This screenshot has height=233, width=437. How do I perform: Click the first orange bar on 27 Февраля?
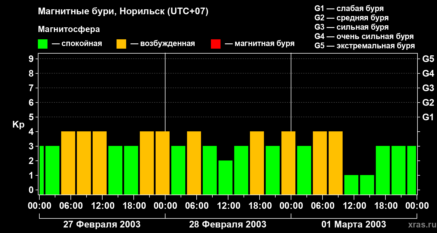pos(68,163)
